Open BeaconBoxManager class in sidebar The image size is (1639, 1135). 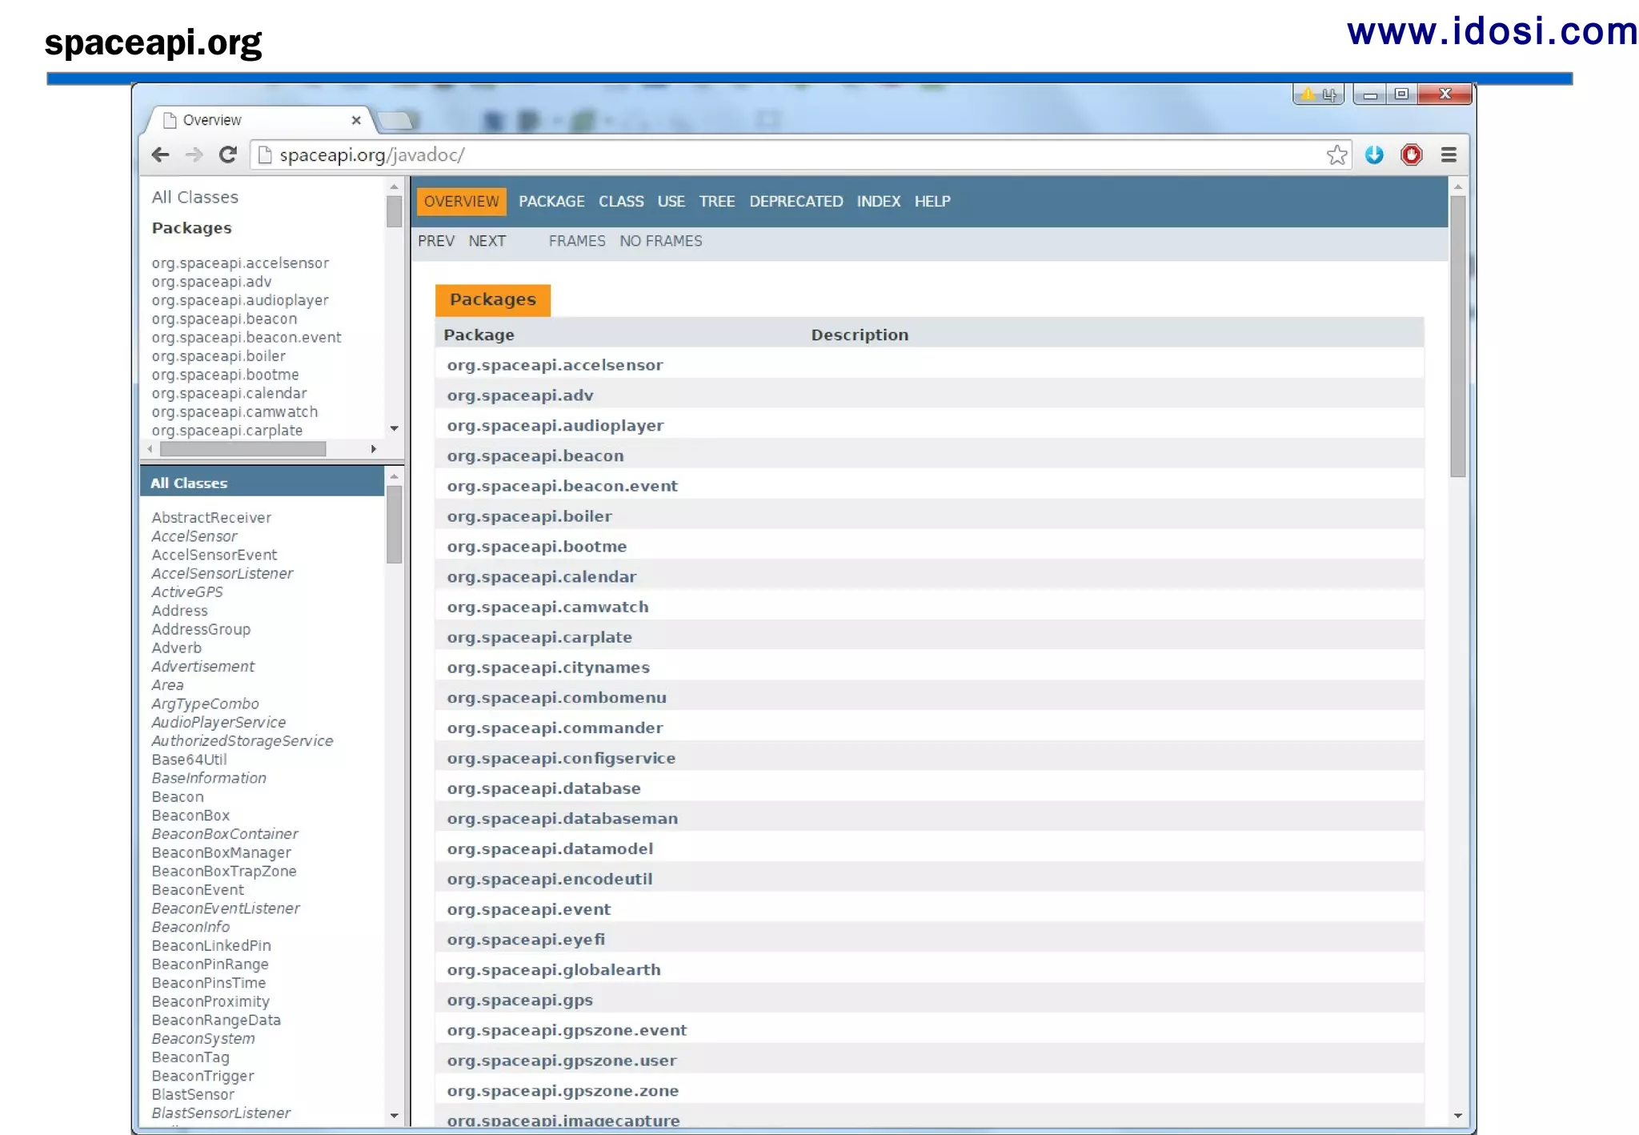point(221,852)
